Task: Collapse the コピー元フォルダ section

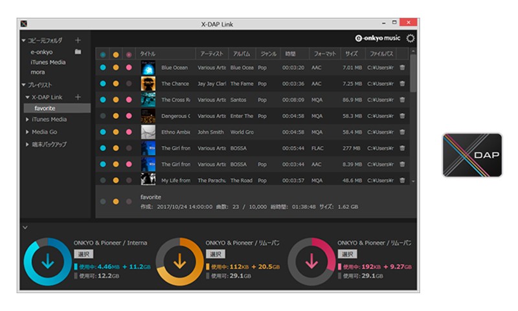Action: (23, 41)
